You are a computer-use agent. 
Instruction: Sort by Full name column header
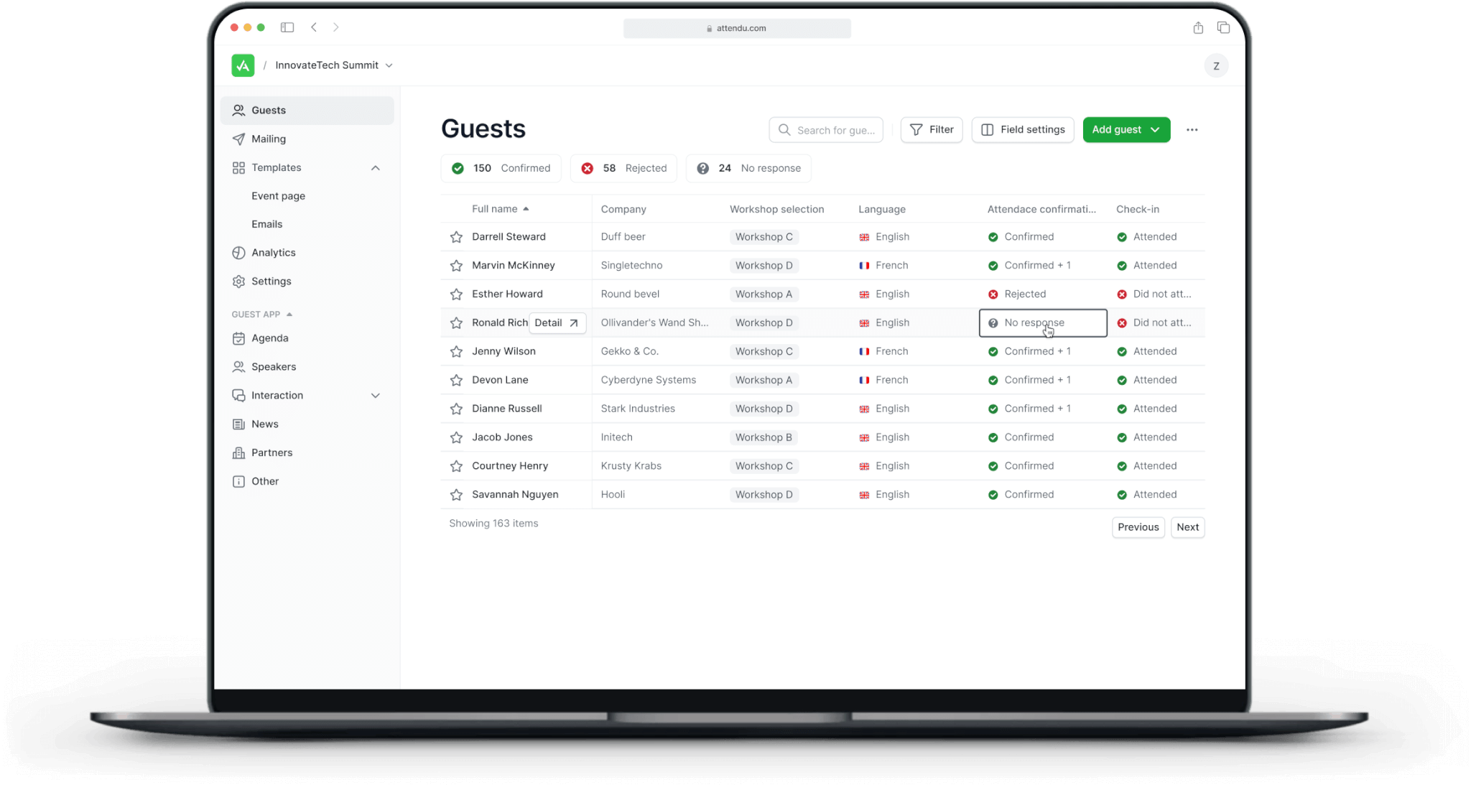[501, 209]
